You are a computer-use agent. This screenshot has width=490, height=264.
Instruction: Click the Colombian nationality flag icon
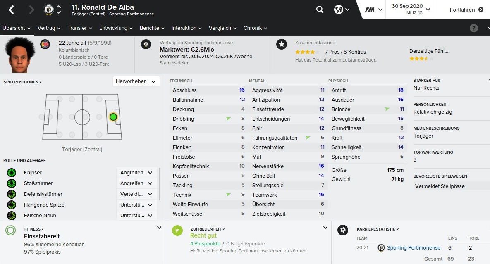click(45, 44)
